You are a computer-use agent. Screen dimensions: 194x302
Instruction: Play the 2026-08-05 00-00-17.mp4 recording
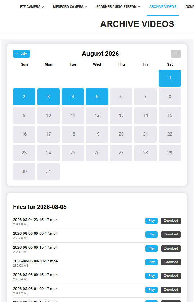point(152,234)
